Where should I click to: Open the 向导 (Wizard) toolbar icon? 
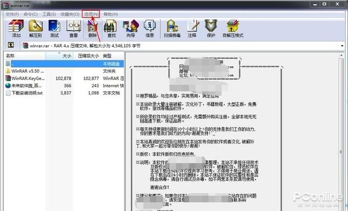(130, 28)
